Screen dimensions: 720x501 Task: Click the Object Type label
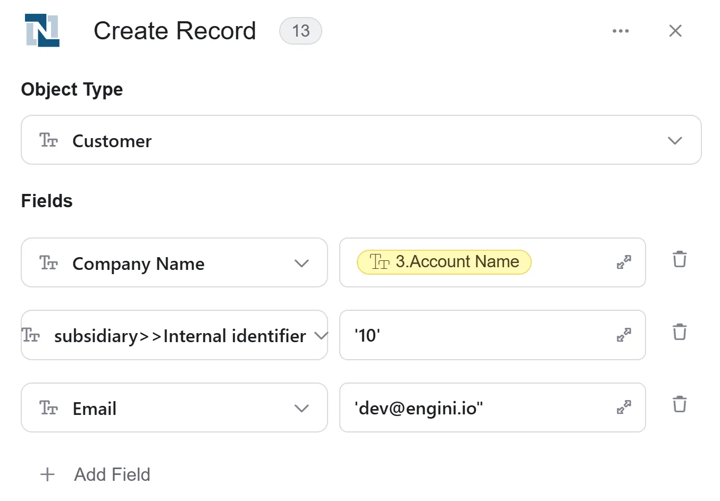coord(72,89)
